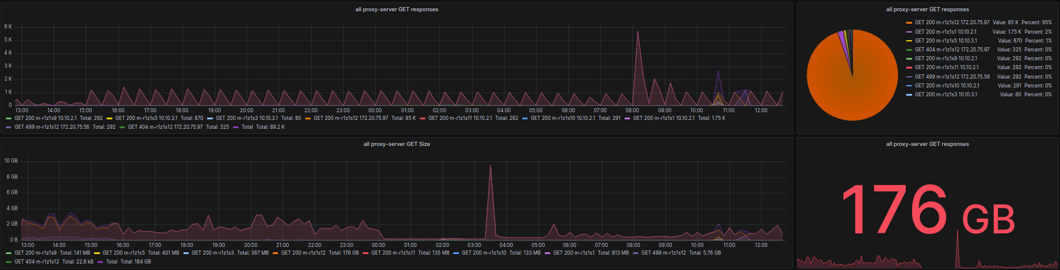
Task: Click the 10 GB spike in GET Size graph
Action: coord(490,167)
